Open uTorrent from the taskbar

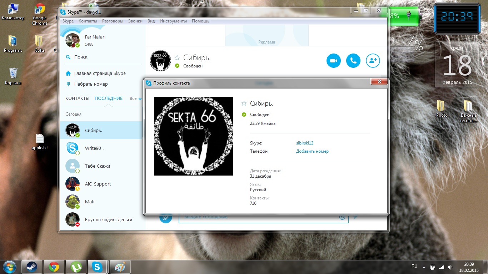click(76, 267)
